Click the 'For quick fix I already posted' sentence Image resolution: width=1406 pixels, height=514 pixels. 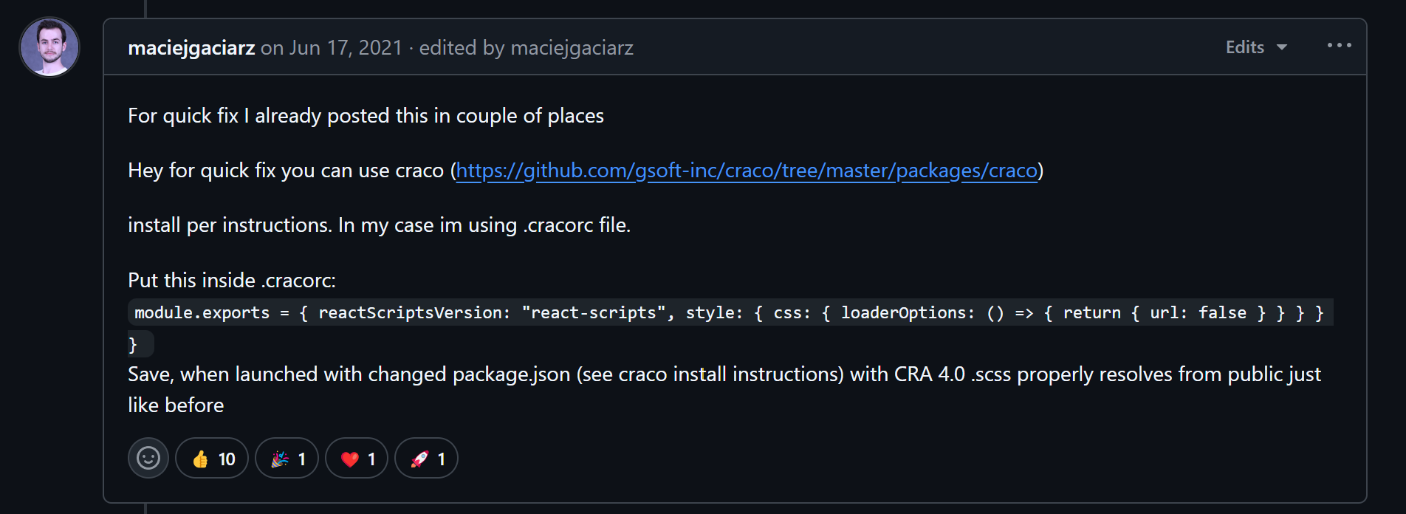(x=366, y=116)
